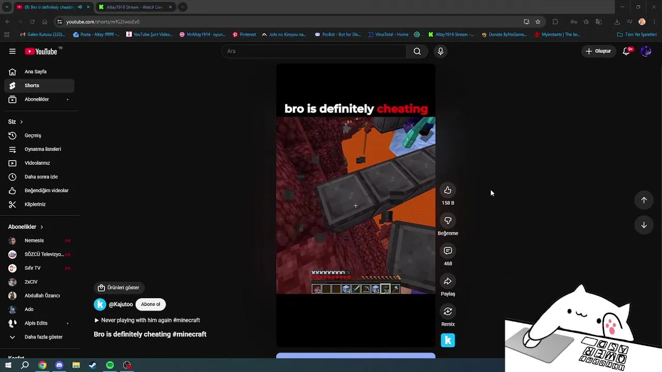The width and height of the screenshot is (662, 372).
Task: Open SÖZCÜ Televizyonu channel
Action: tap(39, 254)
